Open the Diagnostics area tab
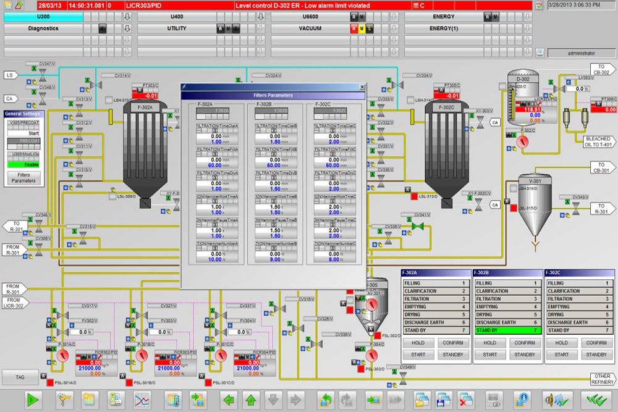This screenshot has width=618, height=412. coord(43,28)
